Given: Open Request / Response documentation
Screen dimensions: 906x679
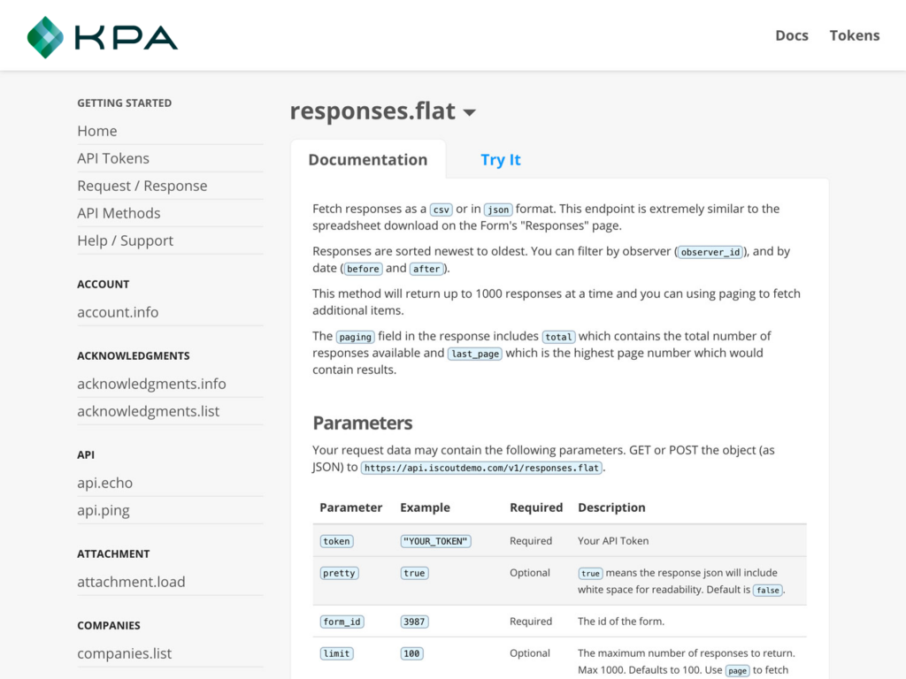Looking at the screenshot, I should [142, 186].
